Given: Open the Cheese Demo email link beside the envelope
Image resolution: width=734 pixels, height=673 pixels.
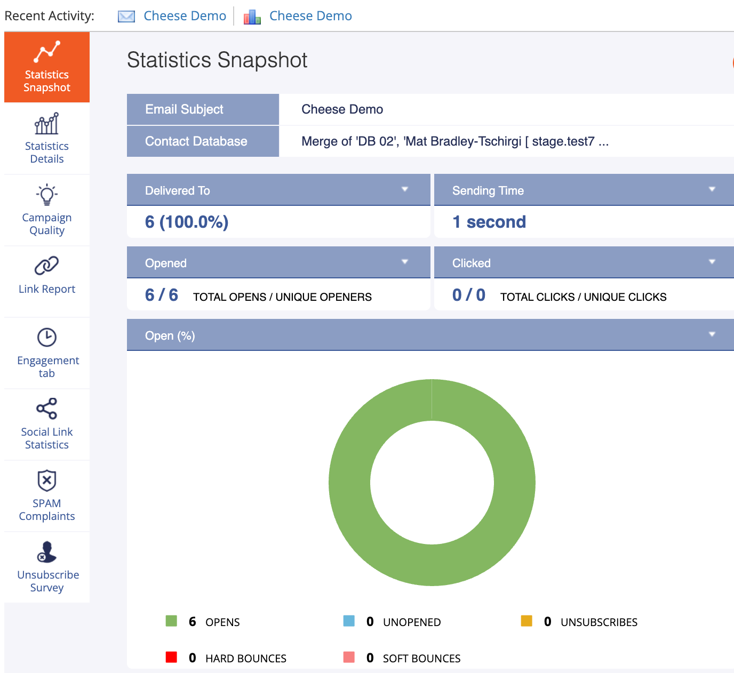Looking at the screenshot, I should pos(185,16).
